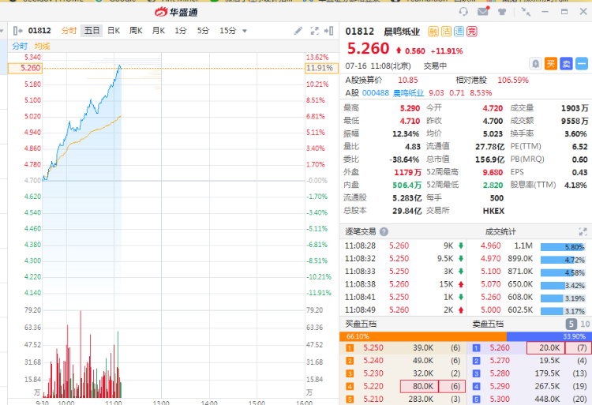Click the blue 33.90% sell ratio bar
This screenshot has height=405, width=592.
549,336
